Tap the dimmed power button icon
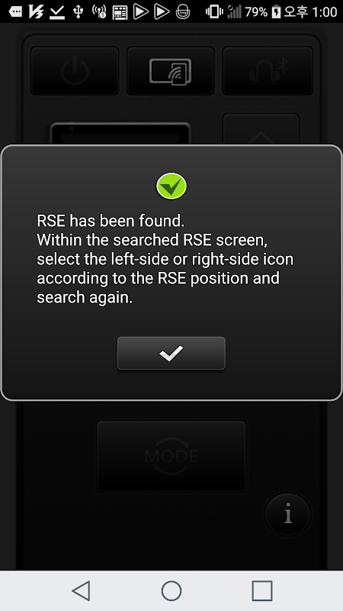This screenshot has width=343, height=611. pos(75,71)
